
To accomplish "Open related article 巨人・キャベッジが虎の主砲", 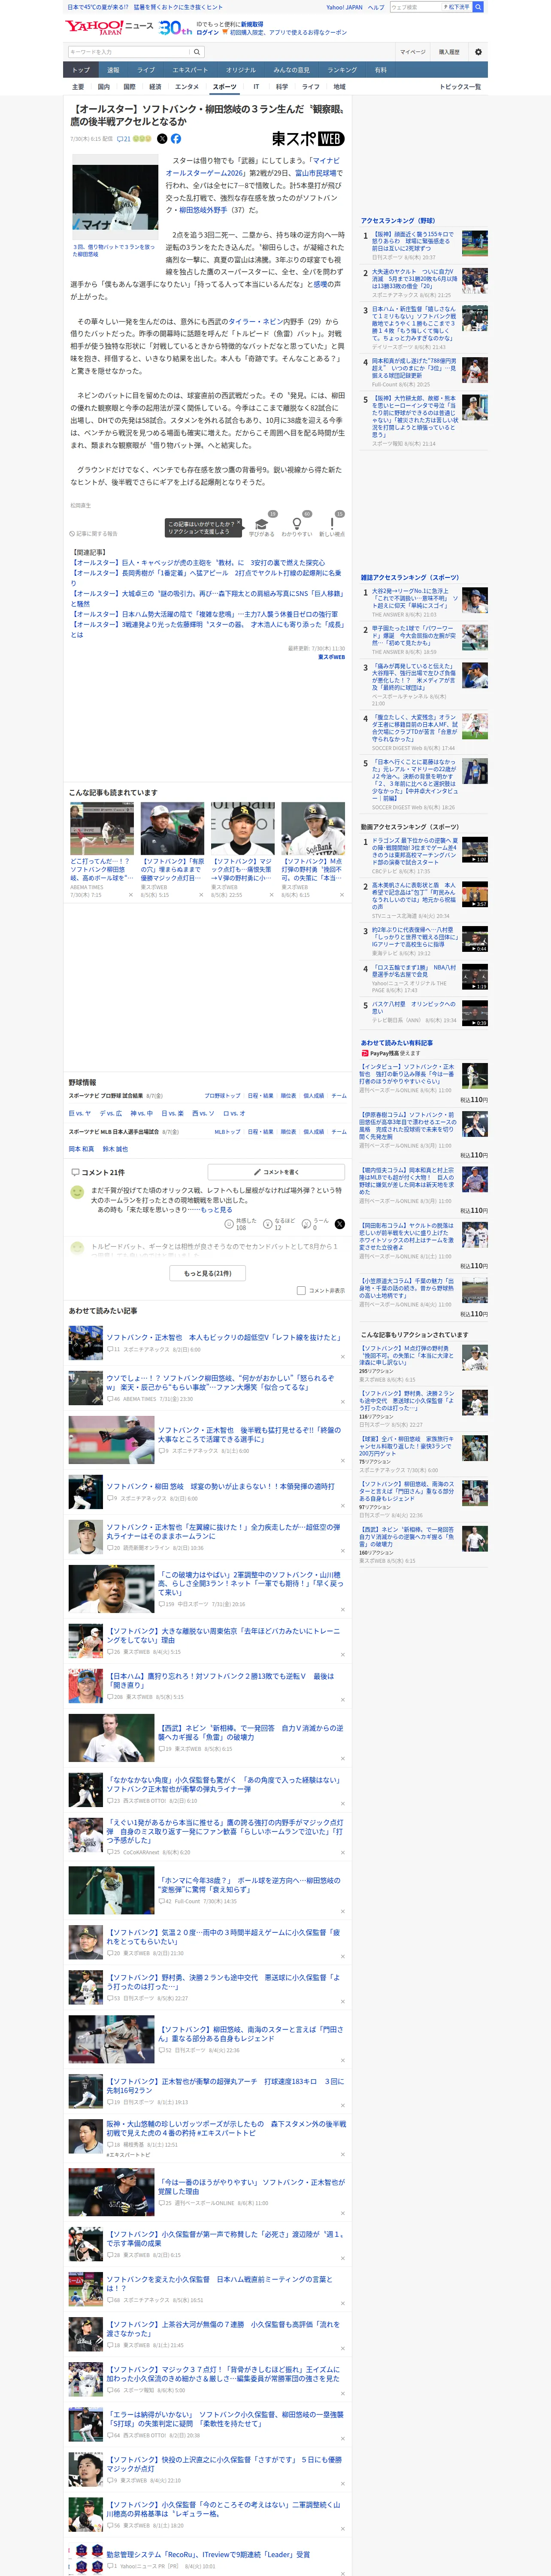I will coord(197,563).
